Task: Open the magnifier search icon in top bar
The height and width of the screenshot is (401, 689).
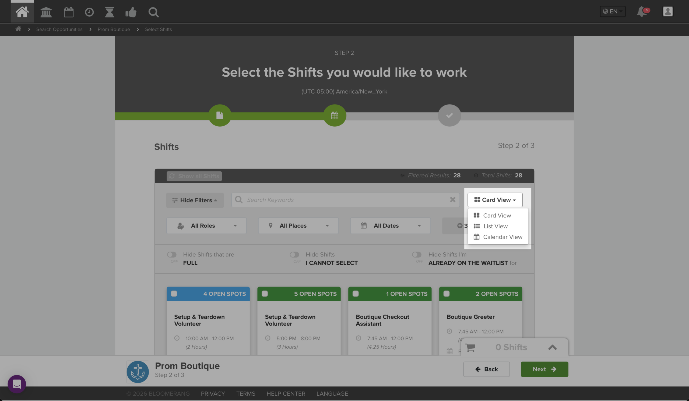Action: pos(153,12)
